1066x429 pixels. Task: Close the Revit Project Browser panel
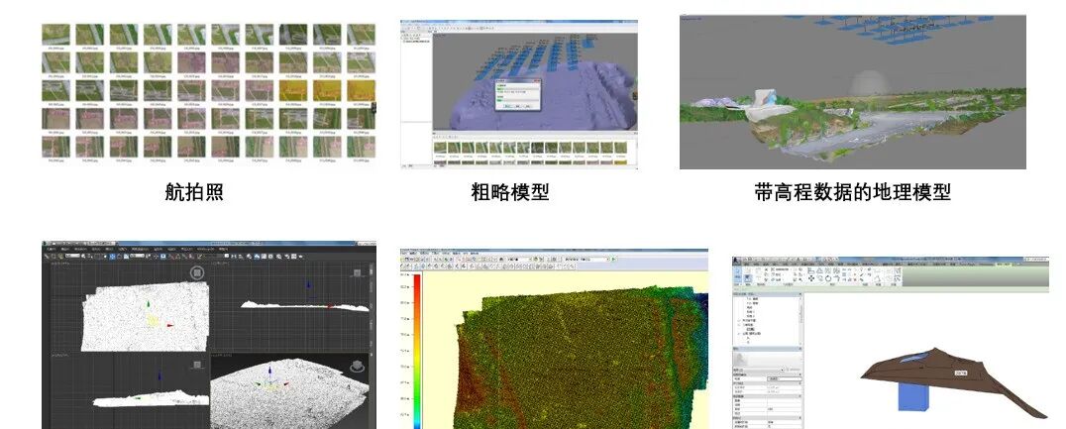pyautogui.click(x=800, y=294)
